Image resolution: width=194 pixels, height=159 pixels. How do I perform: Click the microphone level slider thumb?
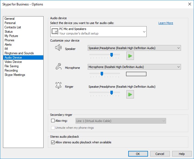(102, 74)
